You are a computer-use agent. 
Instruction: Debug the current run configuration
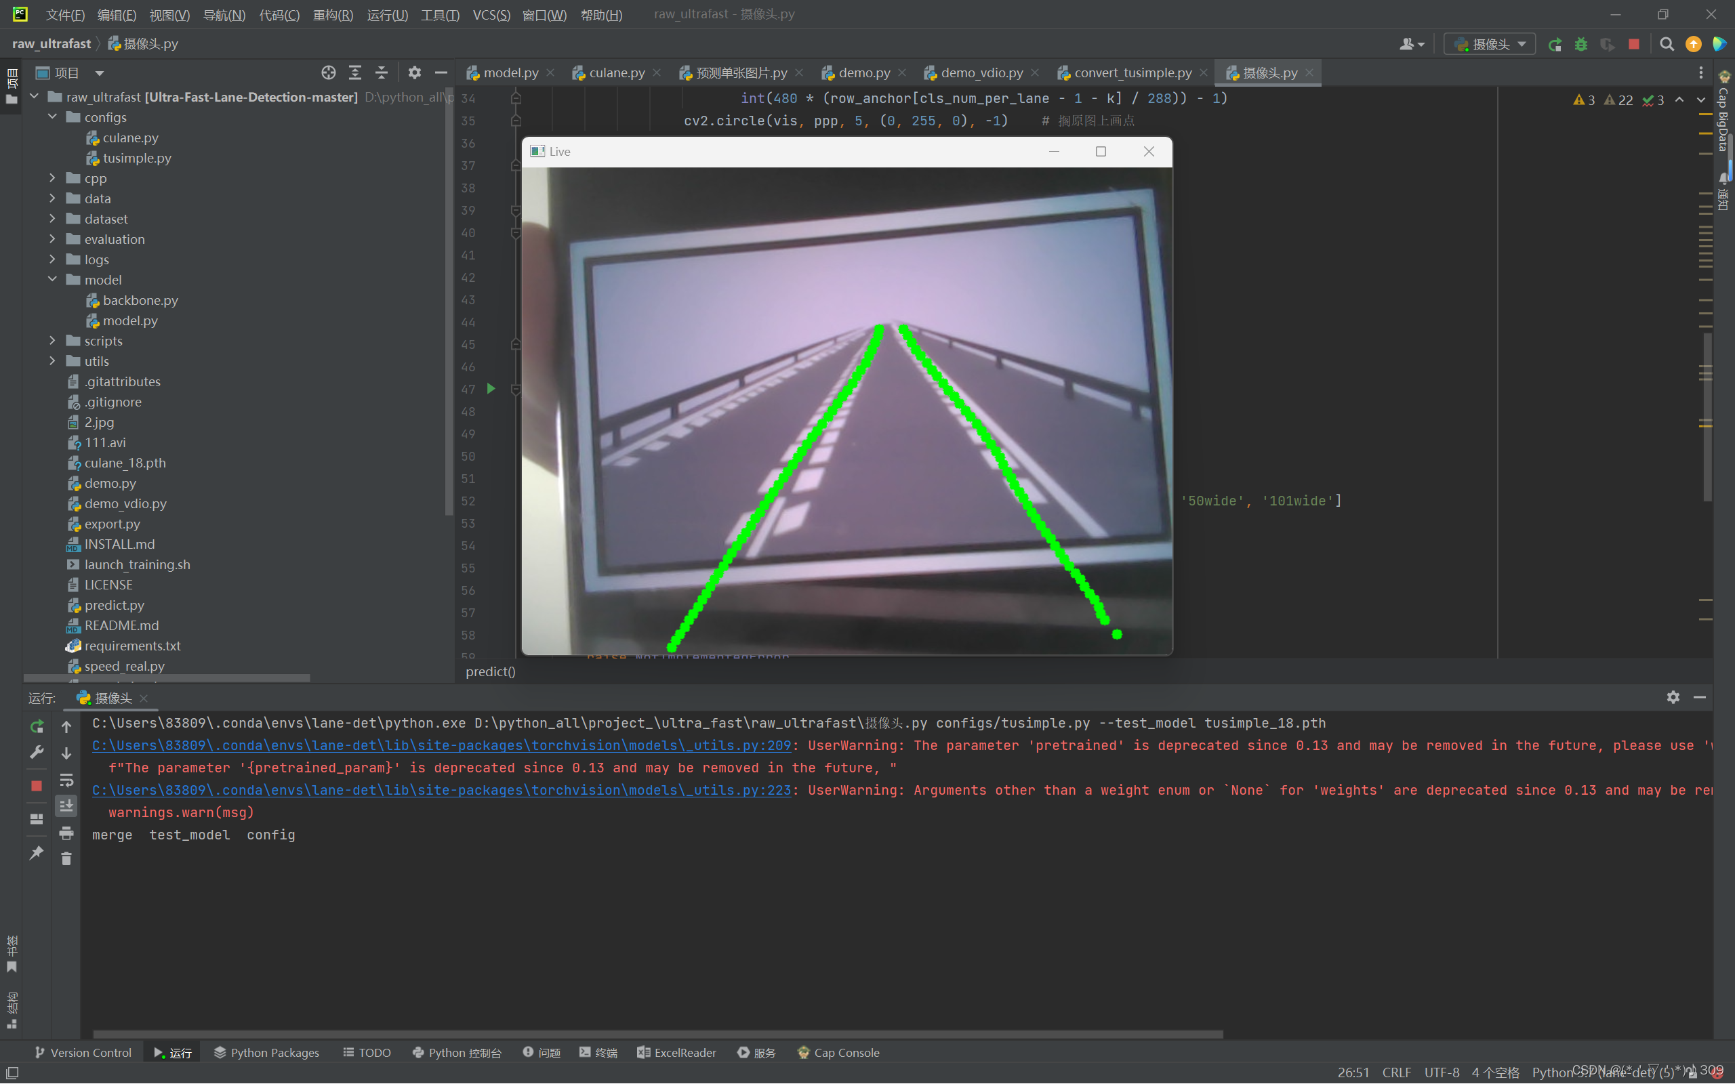[x=1582, y=44]
